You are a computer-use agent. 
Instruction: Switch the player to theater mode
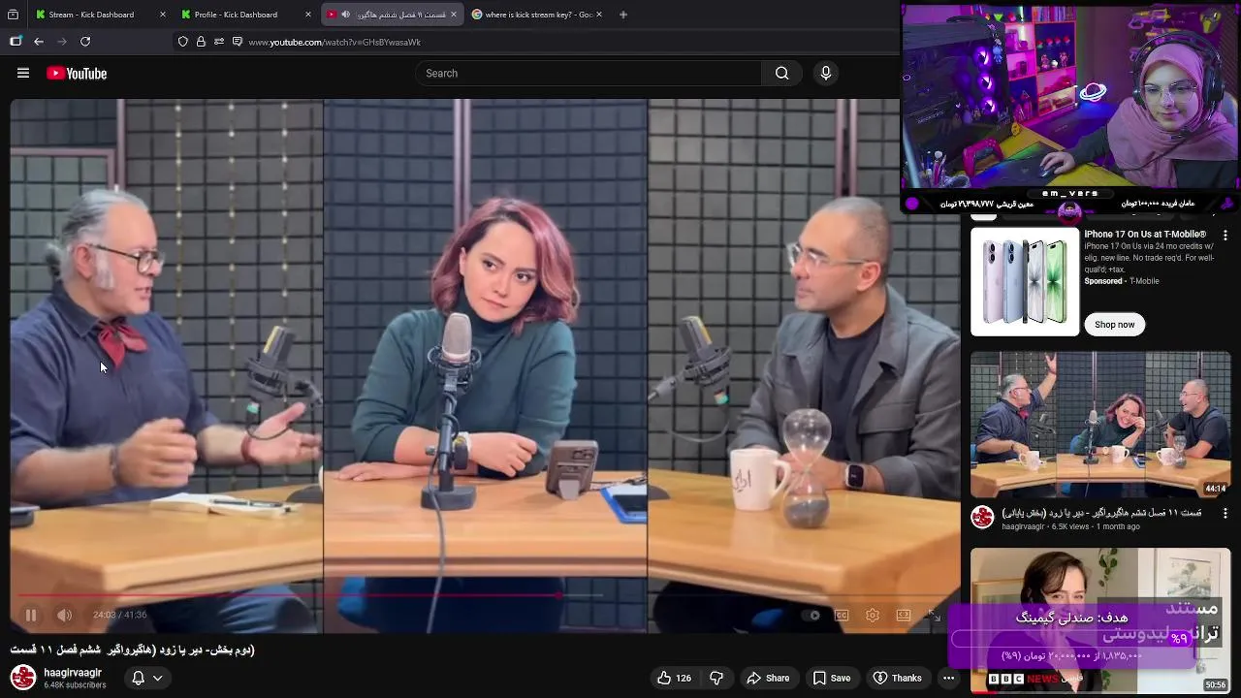904,615
